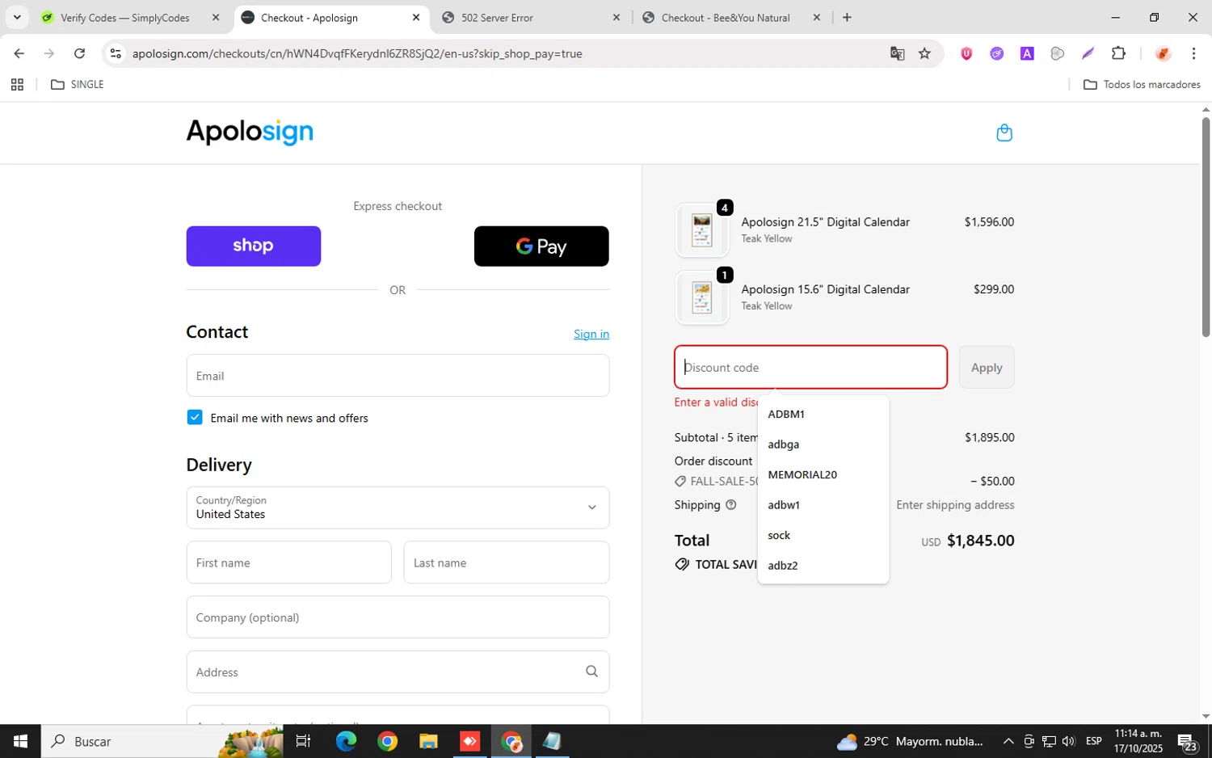Open File Explorer from the taskbar

(x=428, y=741)
